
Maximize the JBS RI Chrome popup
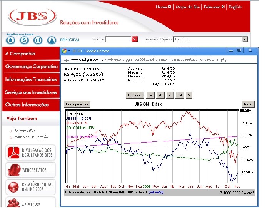239,50
